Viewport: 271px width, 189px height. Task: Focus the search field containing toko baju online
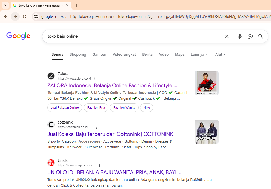pyautogui.click(x=131, y=36)
